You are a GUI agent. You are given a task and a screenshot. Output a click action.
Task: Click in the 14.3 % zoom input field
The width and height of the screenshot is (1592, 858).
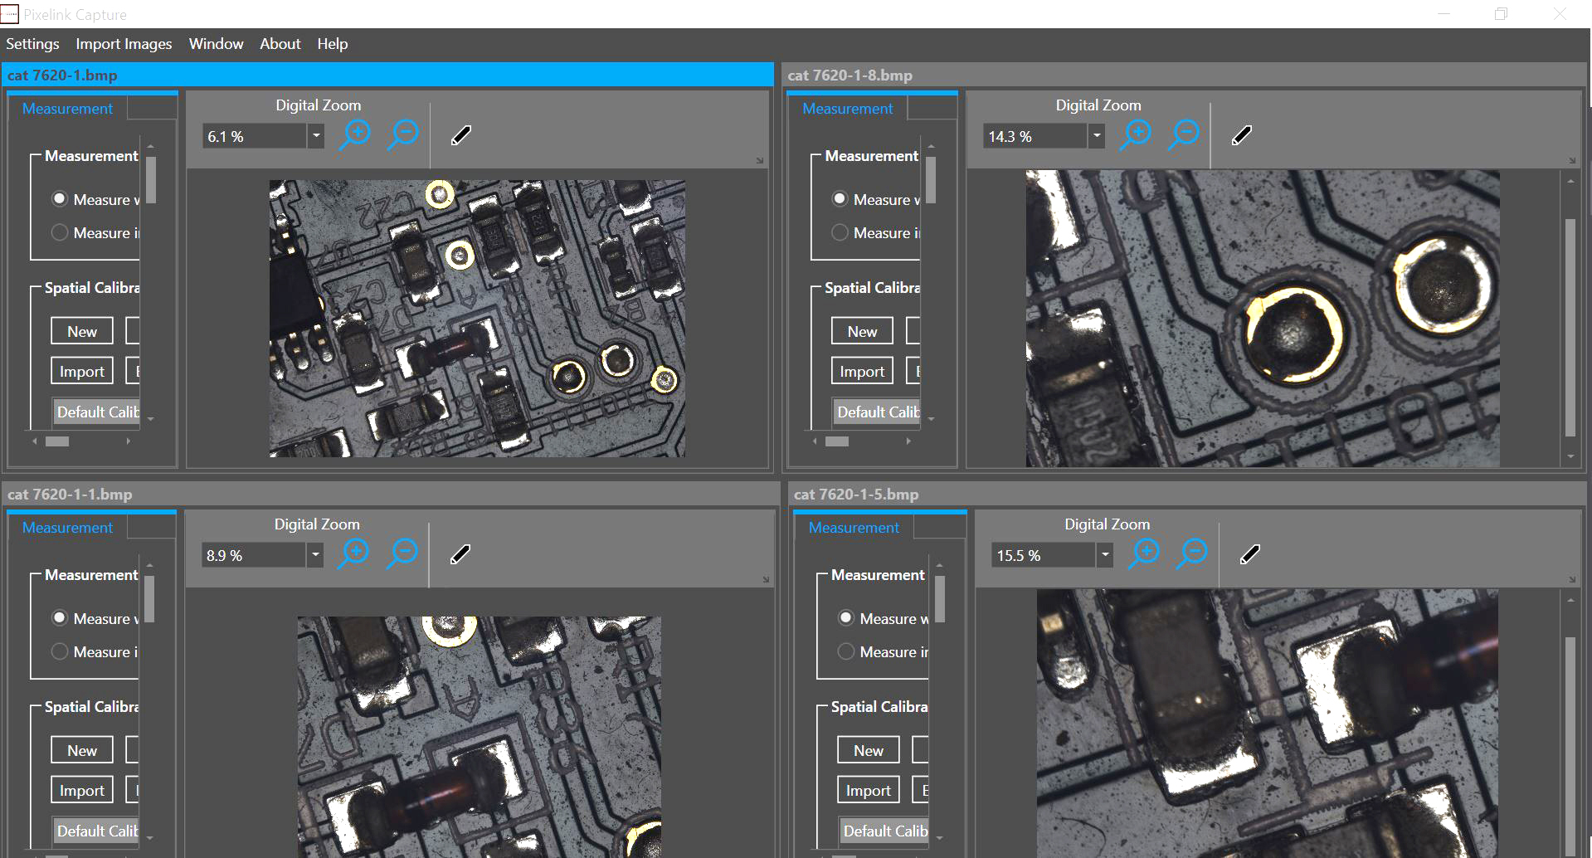pos(1033,135)
